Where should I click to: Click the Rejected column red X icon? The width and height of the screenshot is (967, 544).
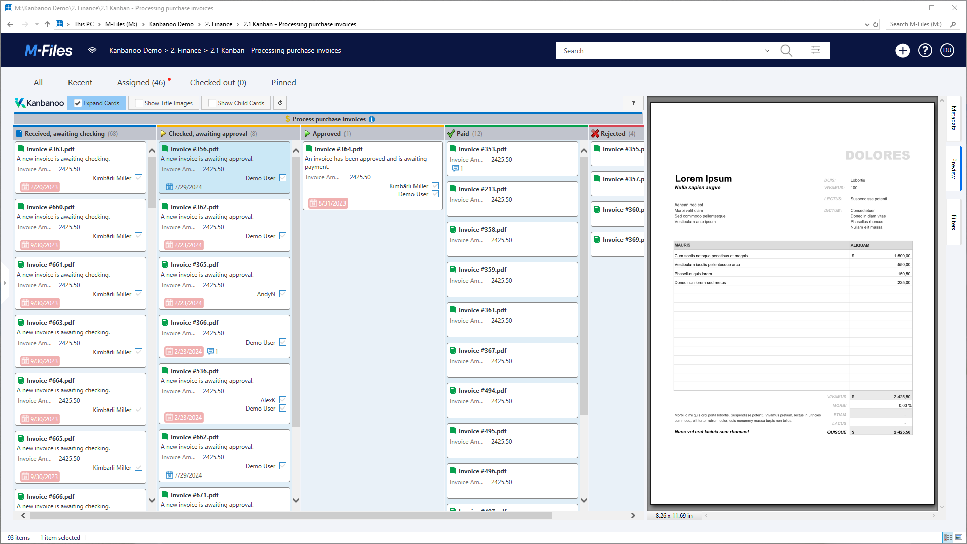pos(595,133)
